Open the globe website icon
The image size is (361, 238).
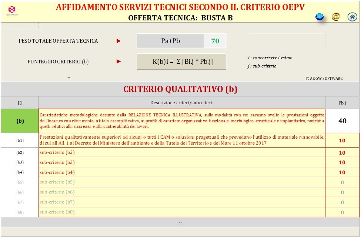click(319, 17)
